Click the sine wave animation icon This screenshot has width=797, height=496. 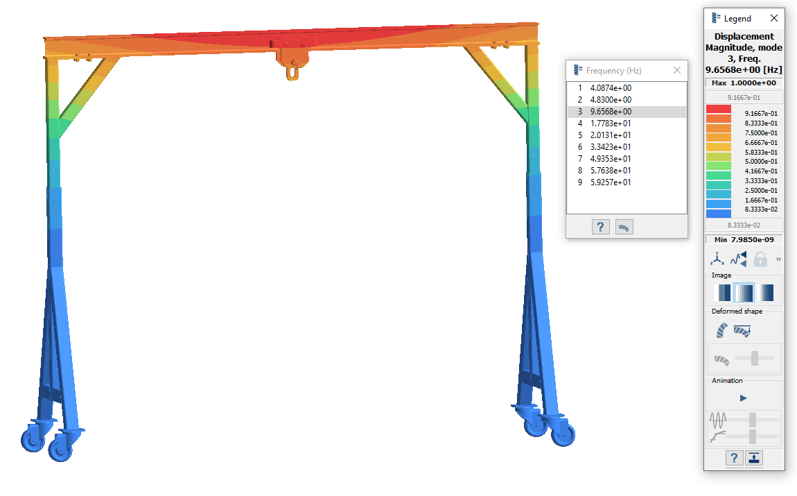click(x=718, y=420)
